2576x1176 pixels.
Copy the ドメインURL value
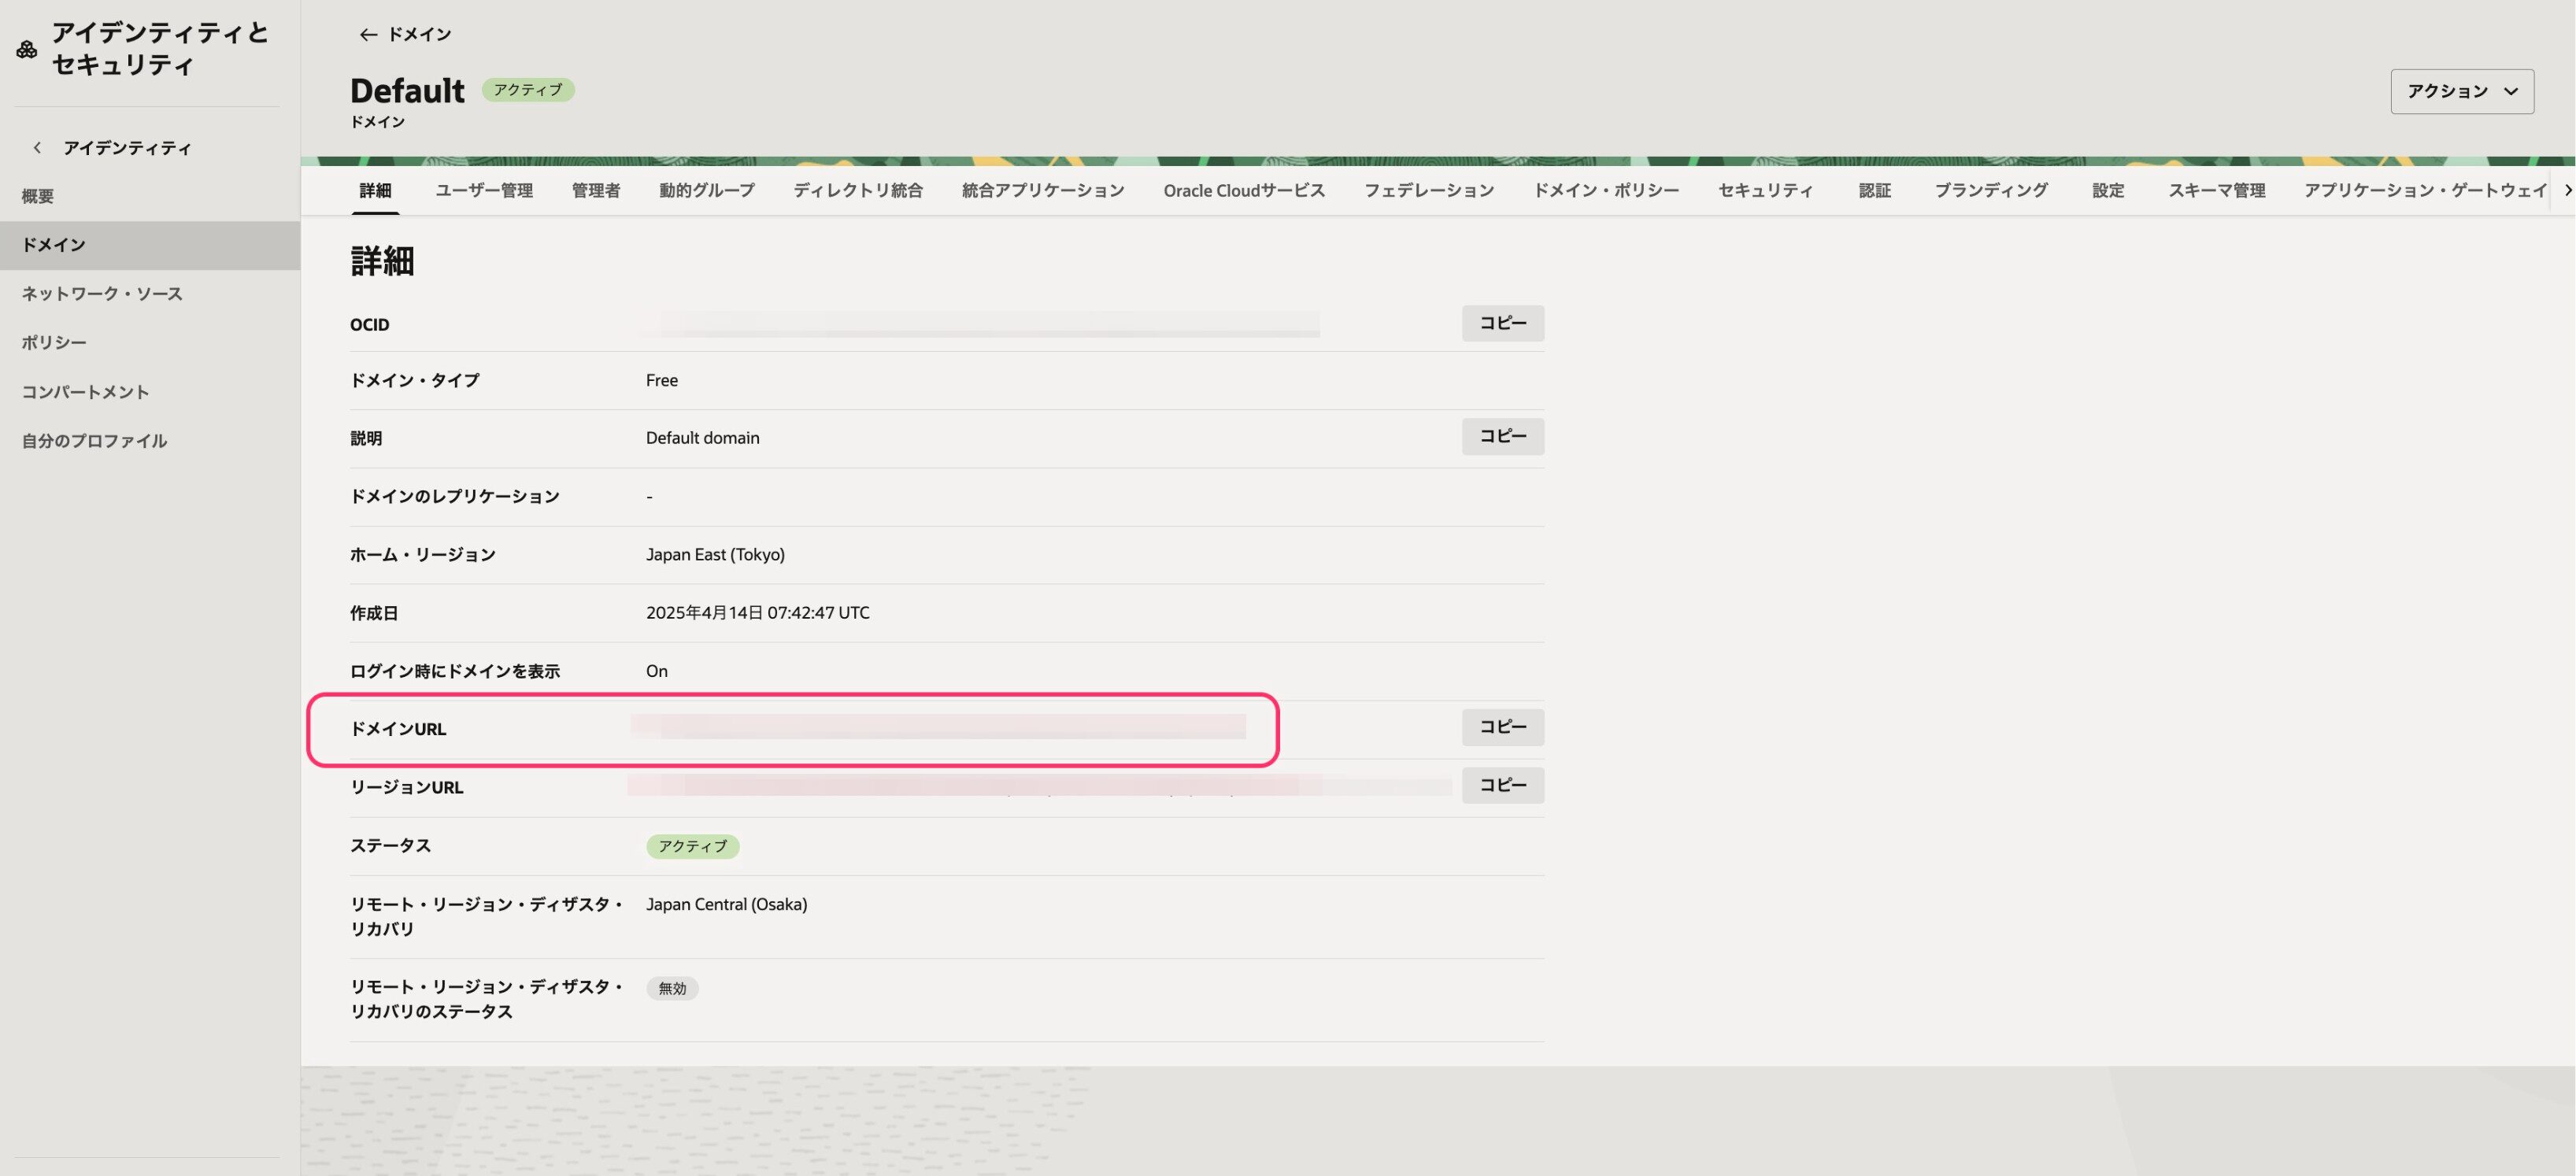point(1502,727)
